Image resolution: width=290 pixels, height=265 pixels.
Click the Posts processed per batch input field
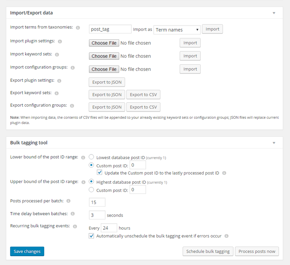97,202
